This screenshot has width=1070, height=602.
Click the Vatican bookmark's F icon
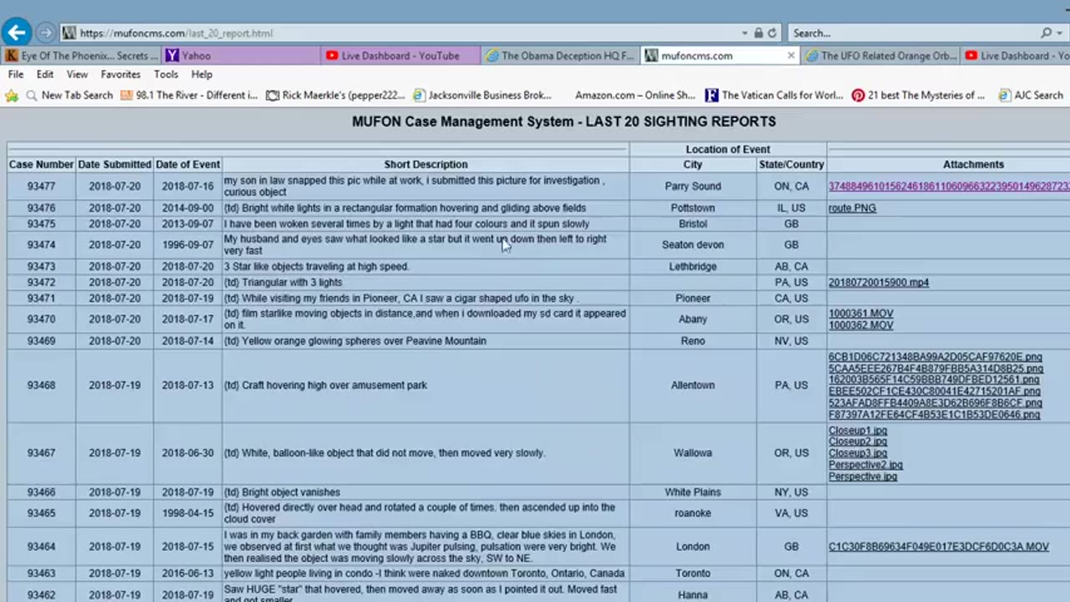point(711,95)
